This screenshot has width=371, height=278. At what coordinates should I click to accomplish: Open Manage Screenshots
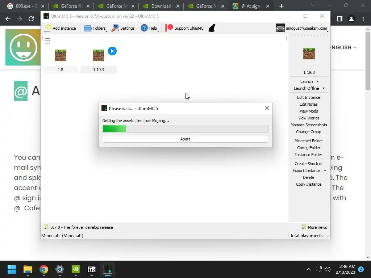tap(309, 125)
